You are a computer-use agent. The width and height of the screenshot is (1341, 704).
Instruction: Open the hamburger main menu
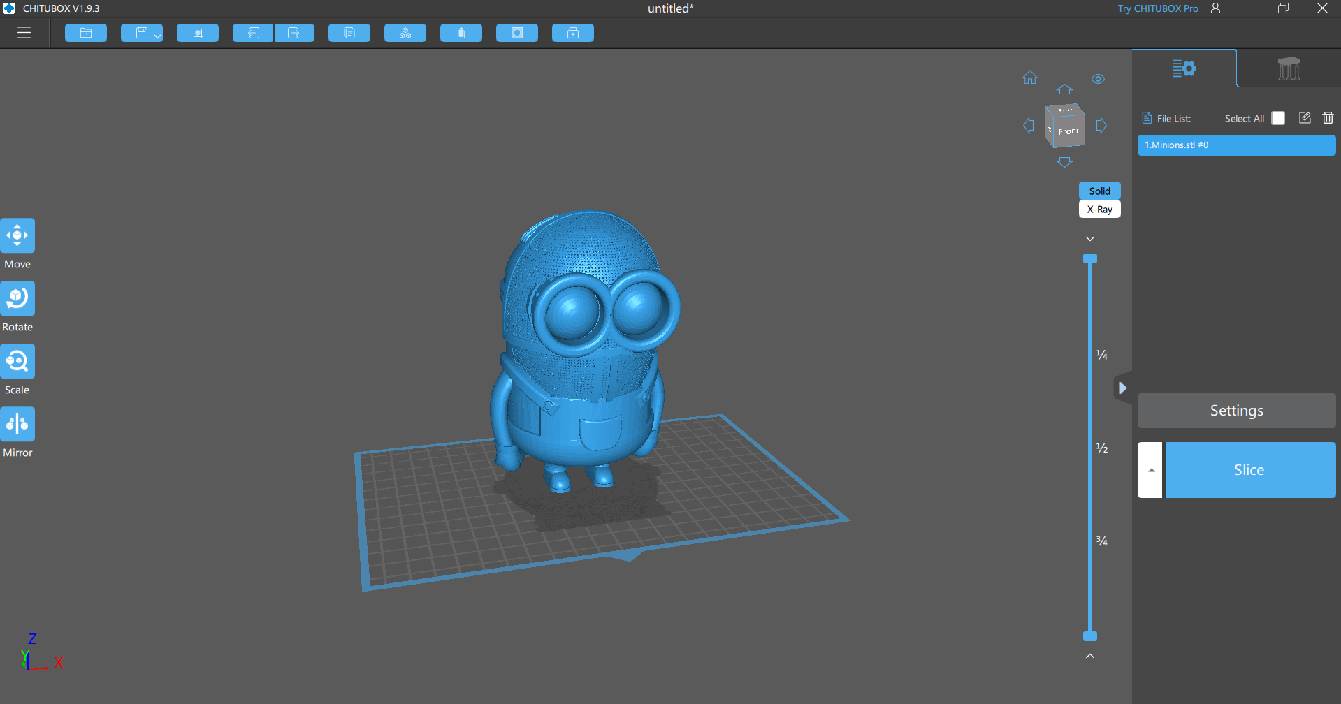point(24,33)
